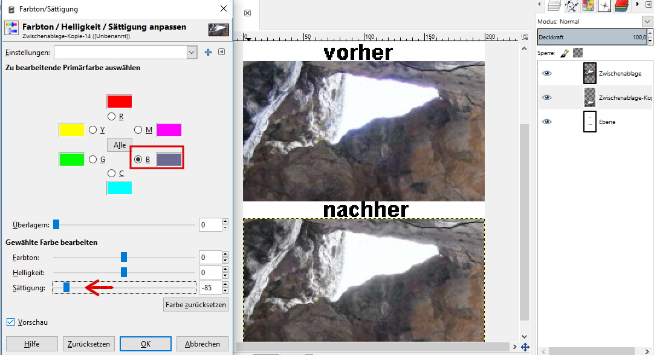Click the cyan color swatch

tap(119, 188)
